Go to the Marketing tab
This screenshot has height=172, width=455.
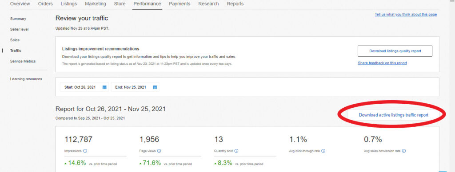pos(96,4)
